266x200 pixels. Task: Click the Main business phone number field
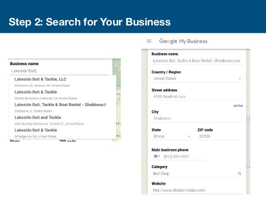pos(183,156)
